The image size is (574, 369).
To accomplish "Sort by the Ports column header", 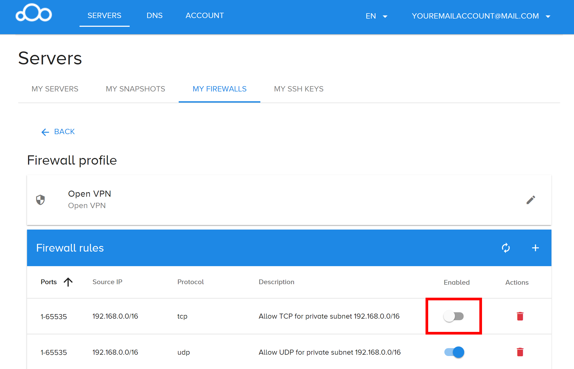I will [49, 282].
